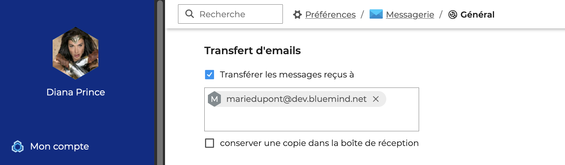
Task: Click the sidebar vertical scrollbar
Action: [x=160, y=82]
